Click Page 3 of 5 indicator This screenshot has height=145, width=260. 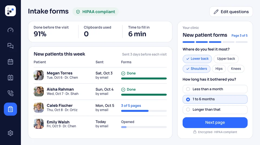coord(239,36)
